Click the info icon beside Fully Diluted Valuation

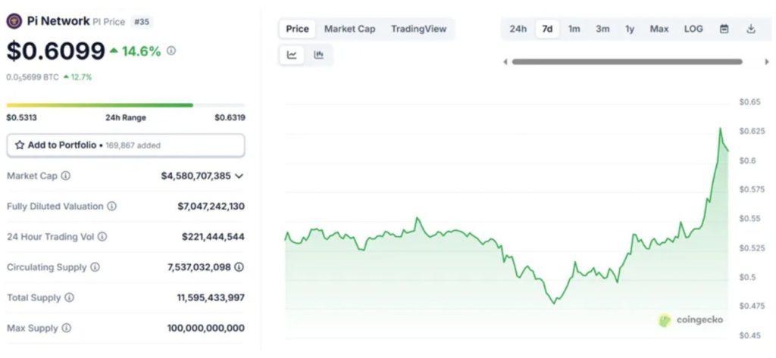[112, 206]
